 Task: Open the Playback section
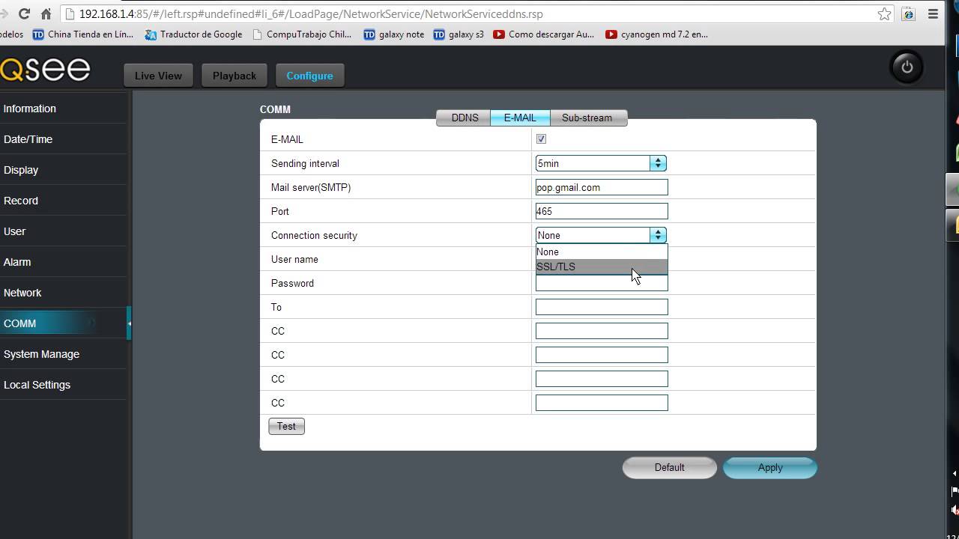point(235,76)
